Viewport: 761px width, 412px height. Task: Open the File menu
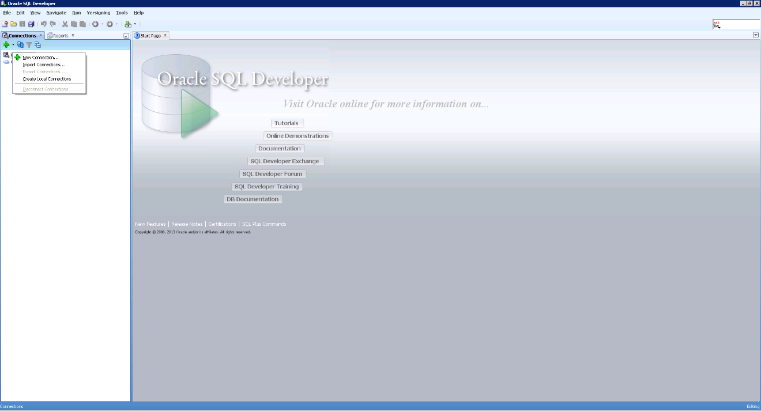tap(7, 13)
